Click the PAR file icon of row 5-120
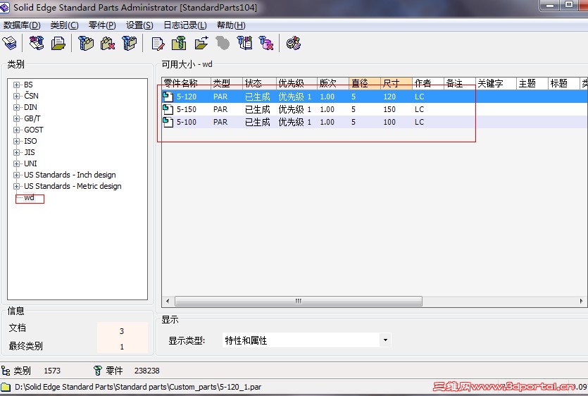Image resolution: width=588 pixels, height=396 pixels. (168, 97)
